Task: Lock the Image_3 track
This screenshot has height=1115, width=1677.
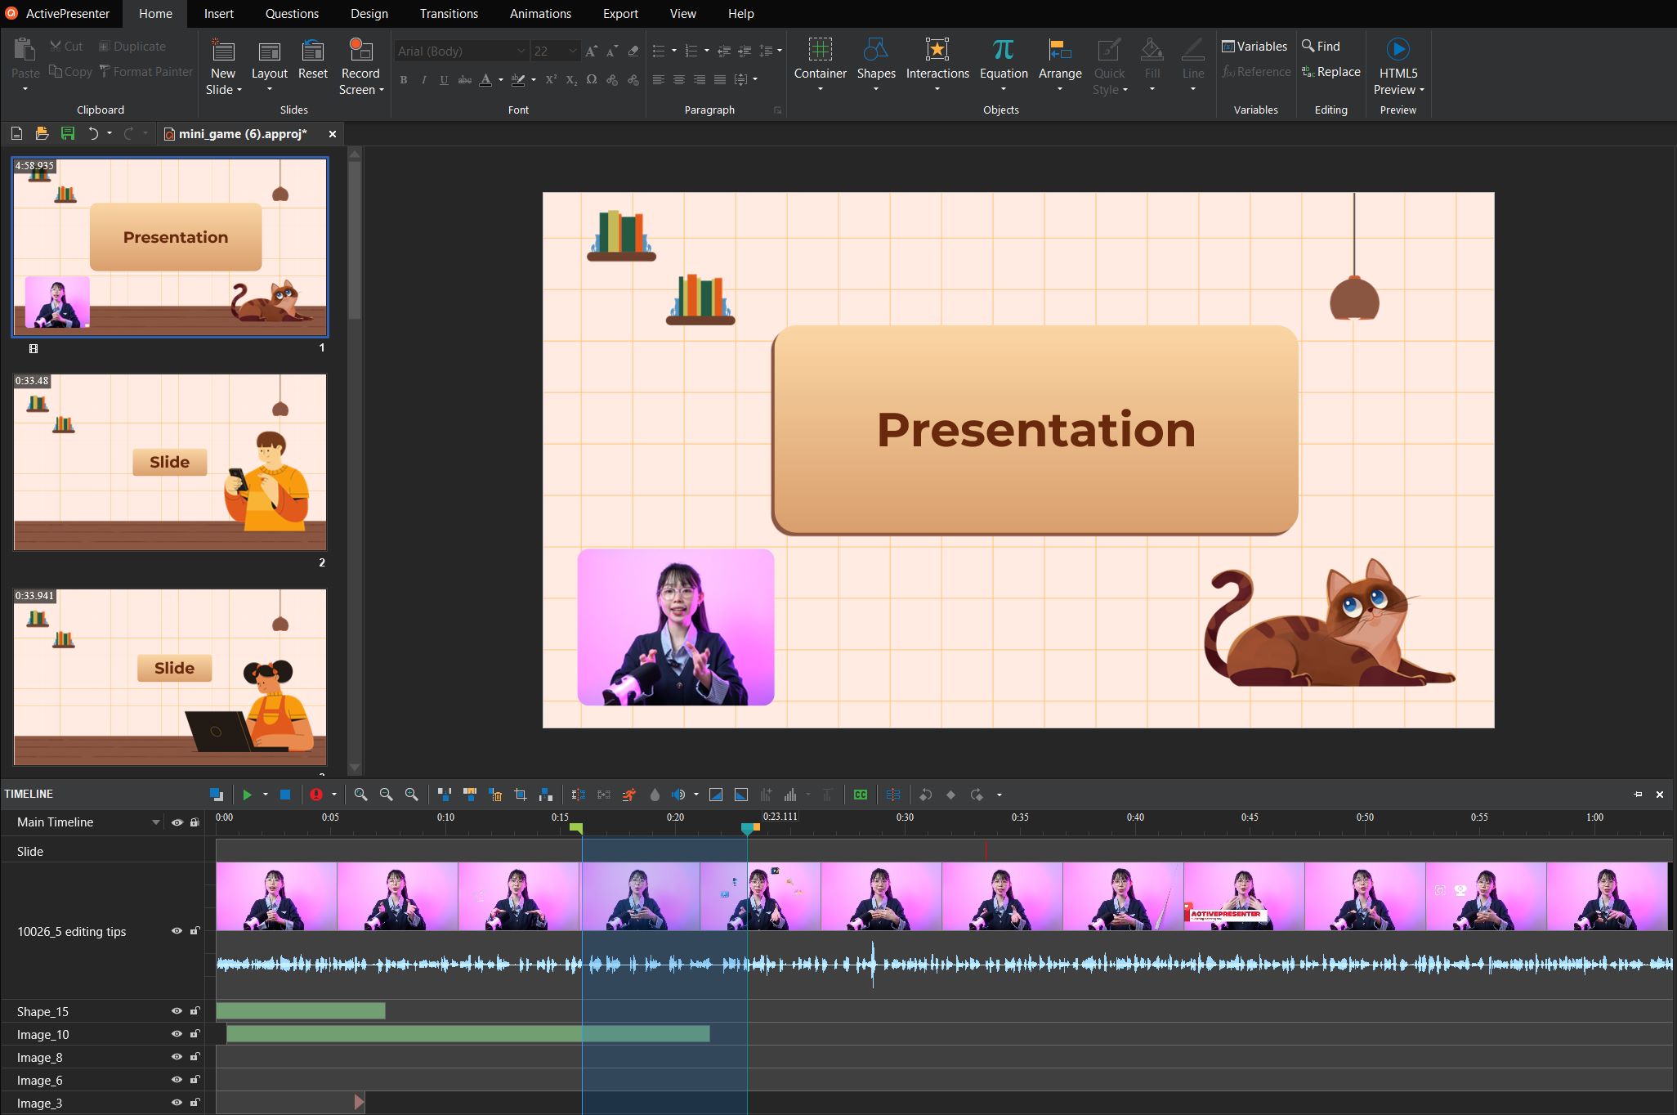Action: click(x=195, y=1103)
